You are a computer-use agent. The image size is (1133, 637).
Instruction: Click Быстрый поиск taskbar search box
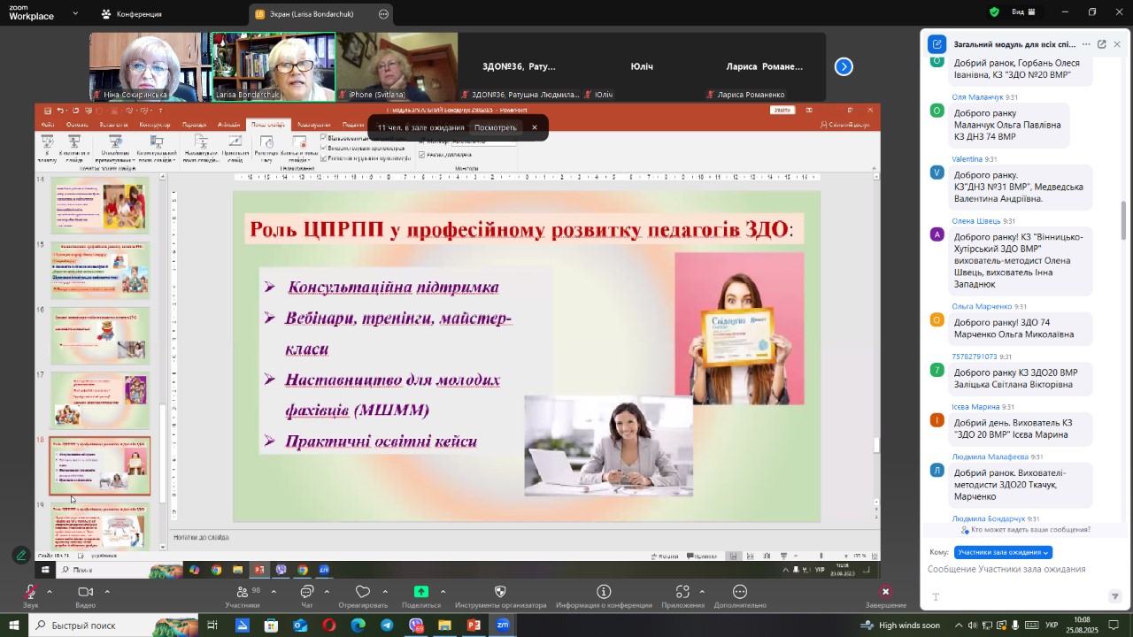click(114, 625)
